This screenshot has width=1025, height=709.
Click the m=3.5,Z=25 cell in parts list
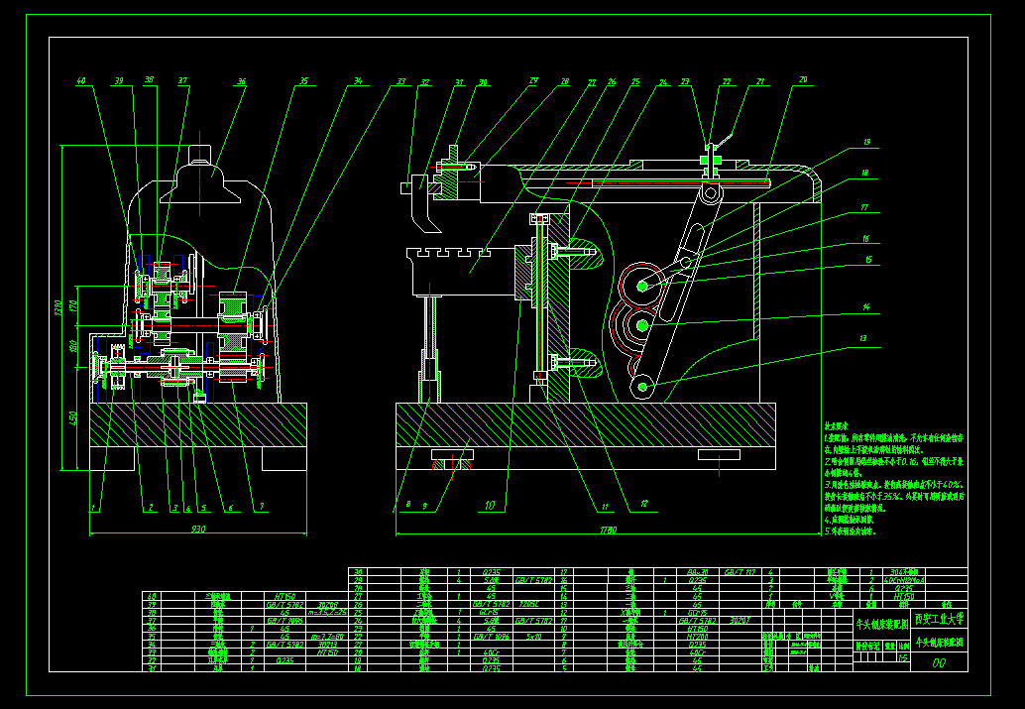(327, 612)
